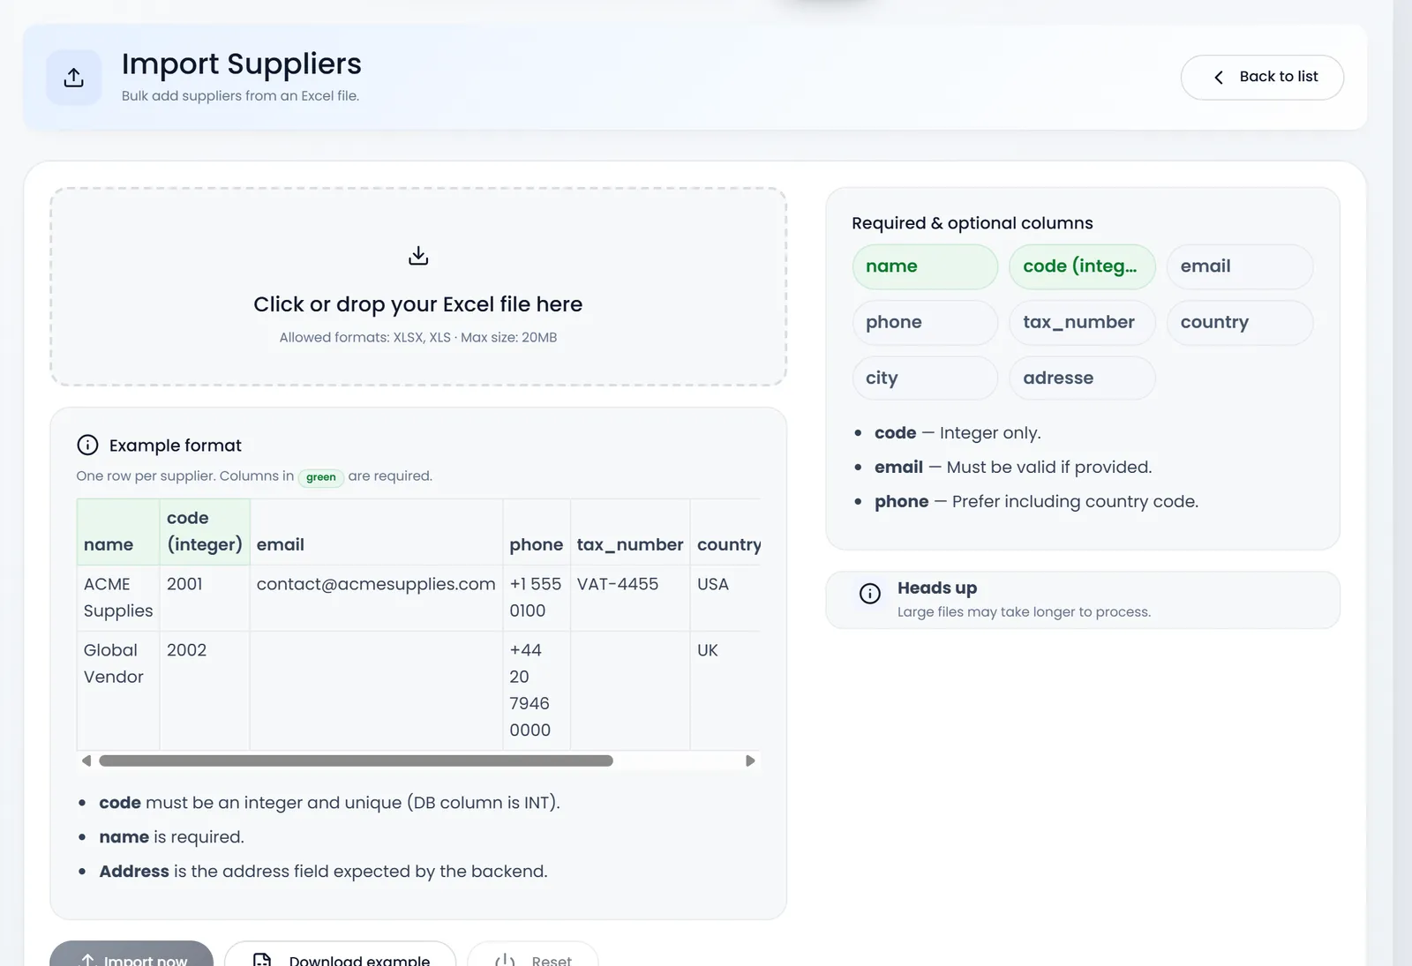This screenshot has height=966, width=1412.
Task: Click the left arrow of the table scrollbar
Action: click(86, 760)
